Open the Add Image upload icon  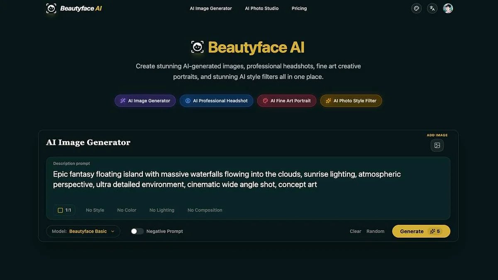437,145
